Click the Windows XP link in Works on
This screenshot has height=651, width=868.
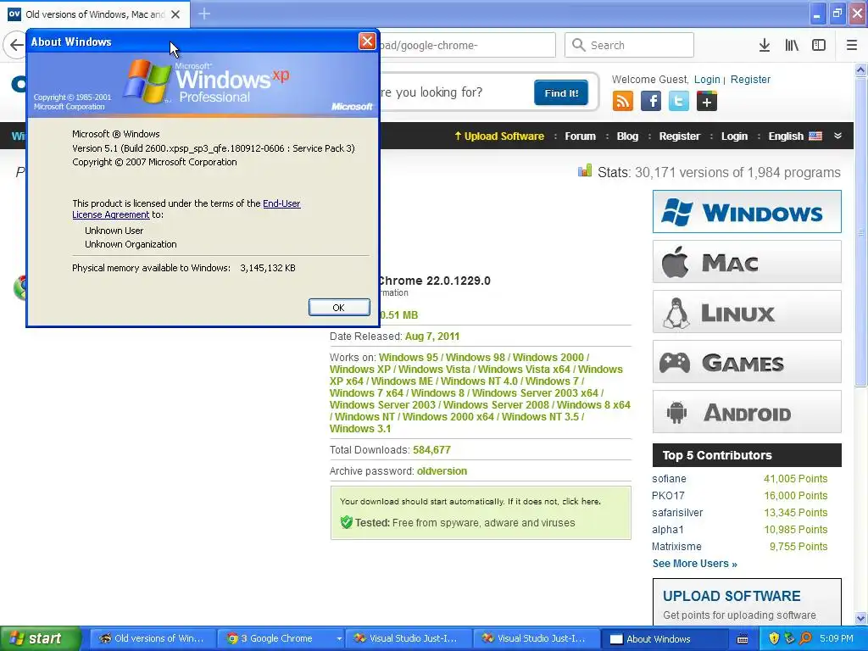(359, 370)
